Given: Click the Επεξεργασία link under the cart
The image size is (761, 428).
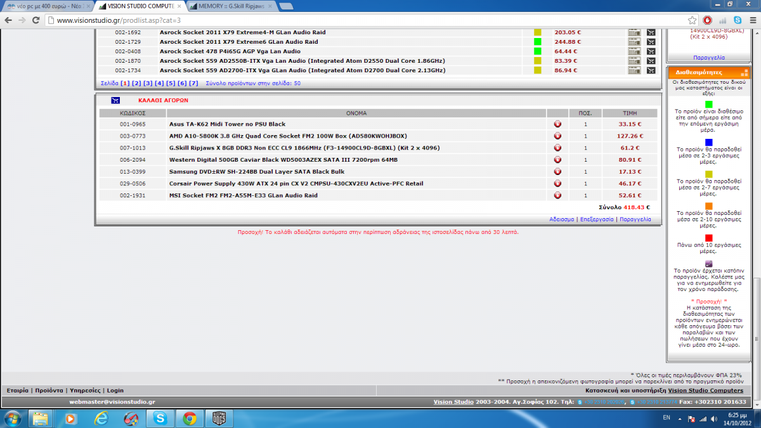Looking at the screenshot, I should [597, 219].
